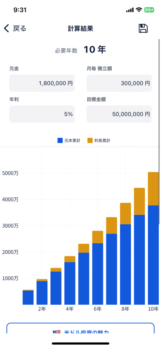Tap the US flag icon on banner

click(x=57, y=332)
